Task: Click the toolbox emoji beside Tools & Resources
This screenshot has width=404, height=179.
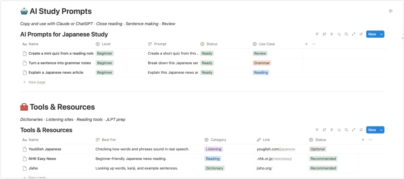Action: pos(24,107)
